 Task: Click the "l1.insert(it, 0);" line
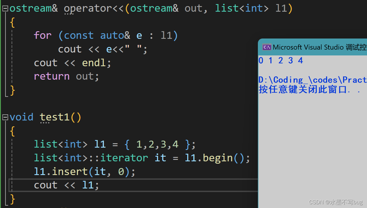click(x=85, y=171)
